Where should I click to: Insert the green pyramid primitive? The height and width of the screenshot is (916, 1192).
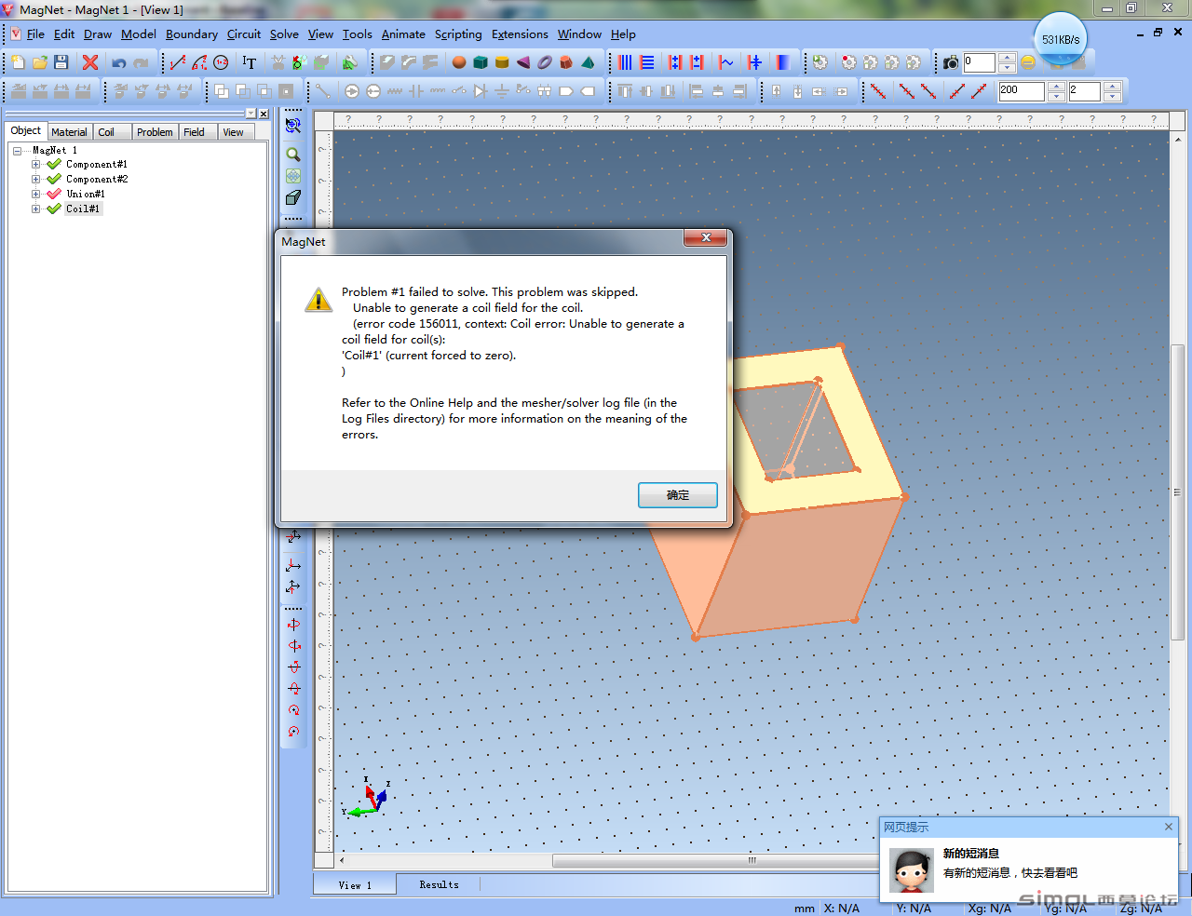tap(588, 62)
